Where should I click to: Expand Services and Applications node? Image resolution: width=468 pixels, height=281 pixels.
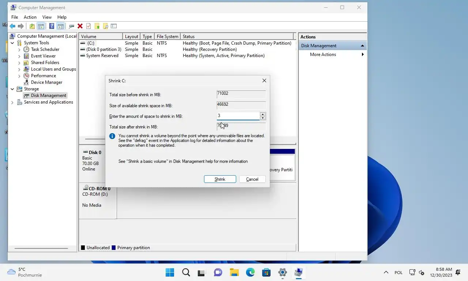[x=12, y=102]
